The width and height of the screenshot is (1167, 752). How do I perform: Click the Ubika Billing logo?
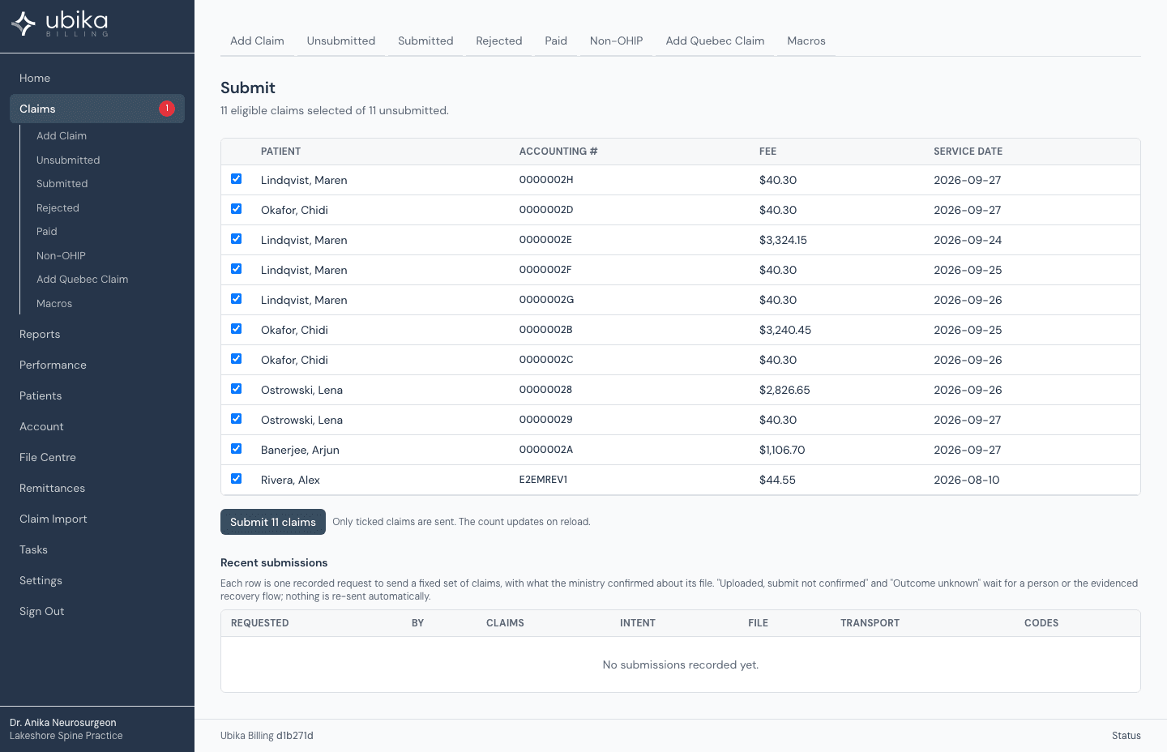(59, 23)
